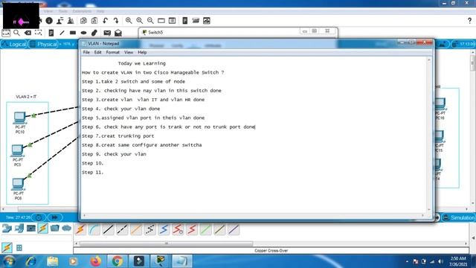The width and height of the screenshot is (476, 268).
Task: Select the olive IoT custom cable
Action: [220, 229]
